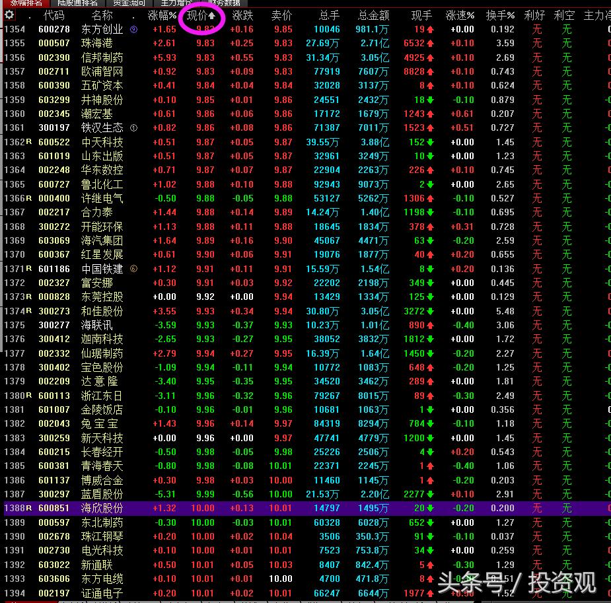Select stock row 东北制药

pos(307,522)
